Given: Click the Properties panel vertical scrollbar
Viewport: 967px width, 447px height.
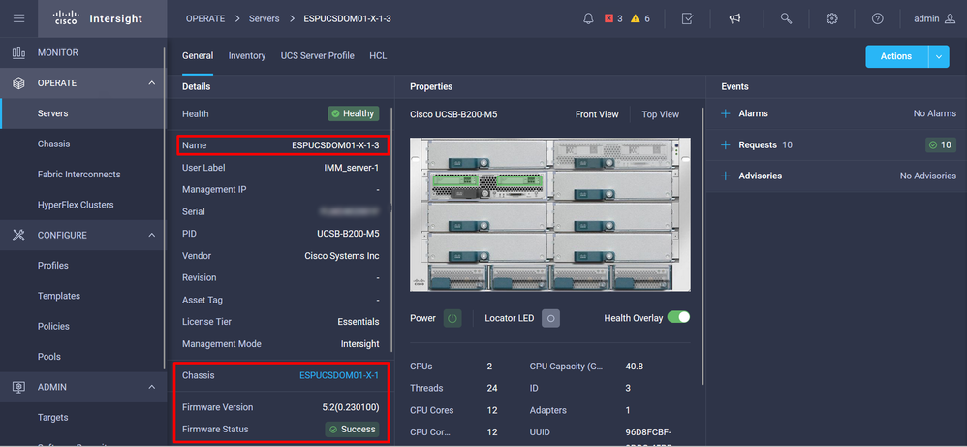Looking at the screenshot, I should point(703,245).
